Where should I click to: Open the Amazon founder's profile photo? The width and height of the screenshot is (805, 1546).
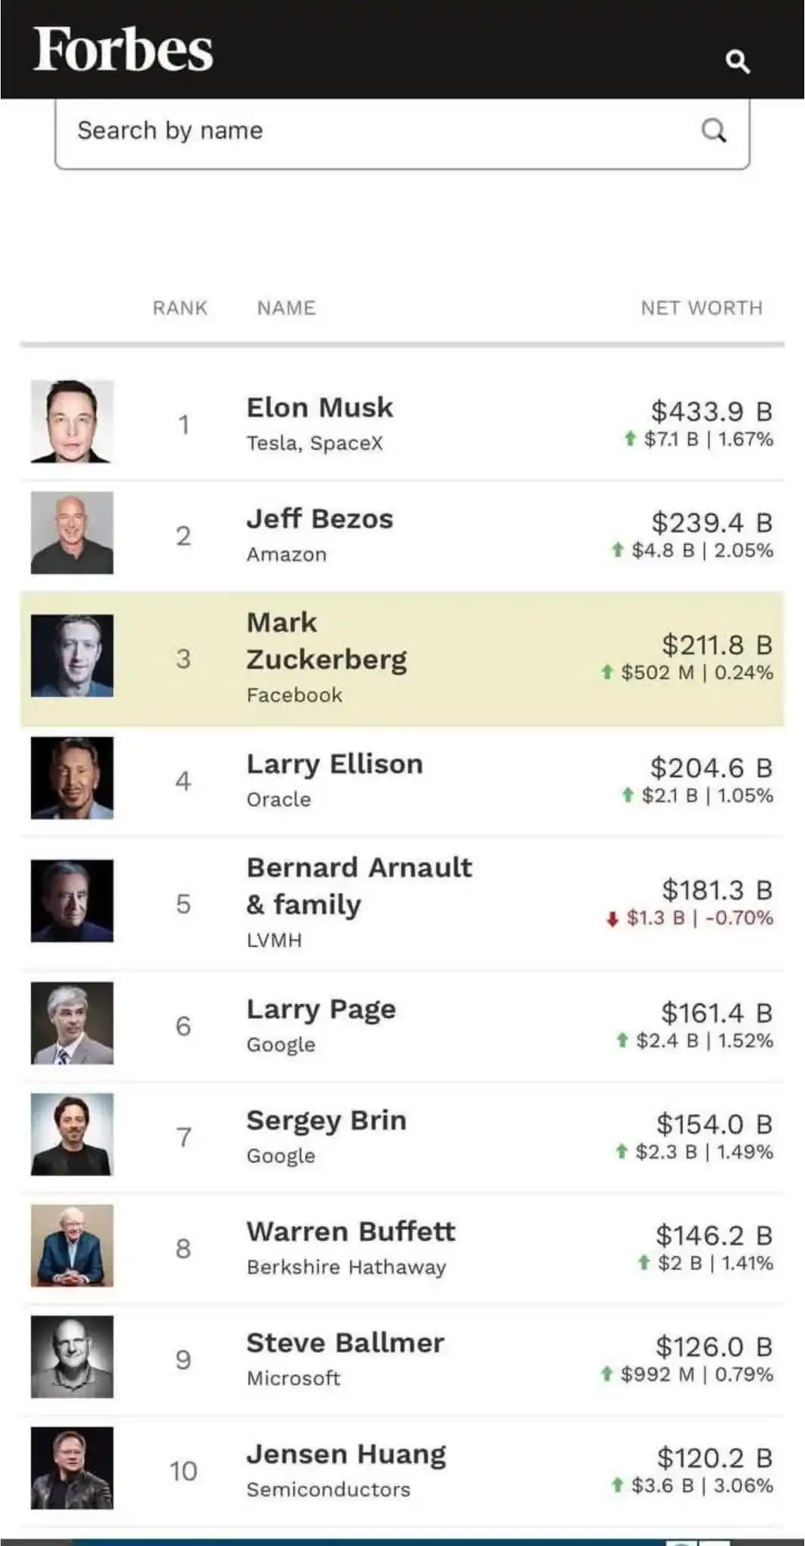coord(72,533)
